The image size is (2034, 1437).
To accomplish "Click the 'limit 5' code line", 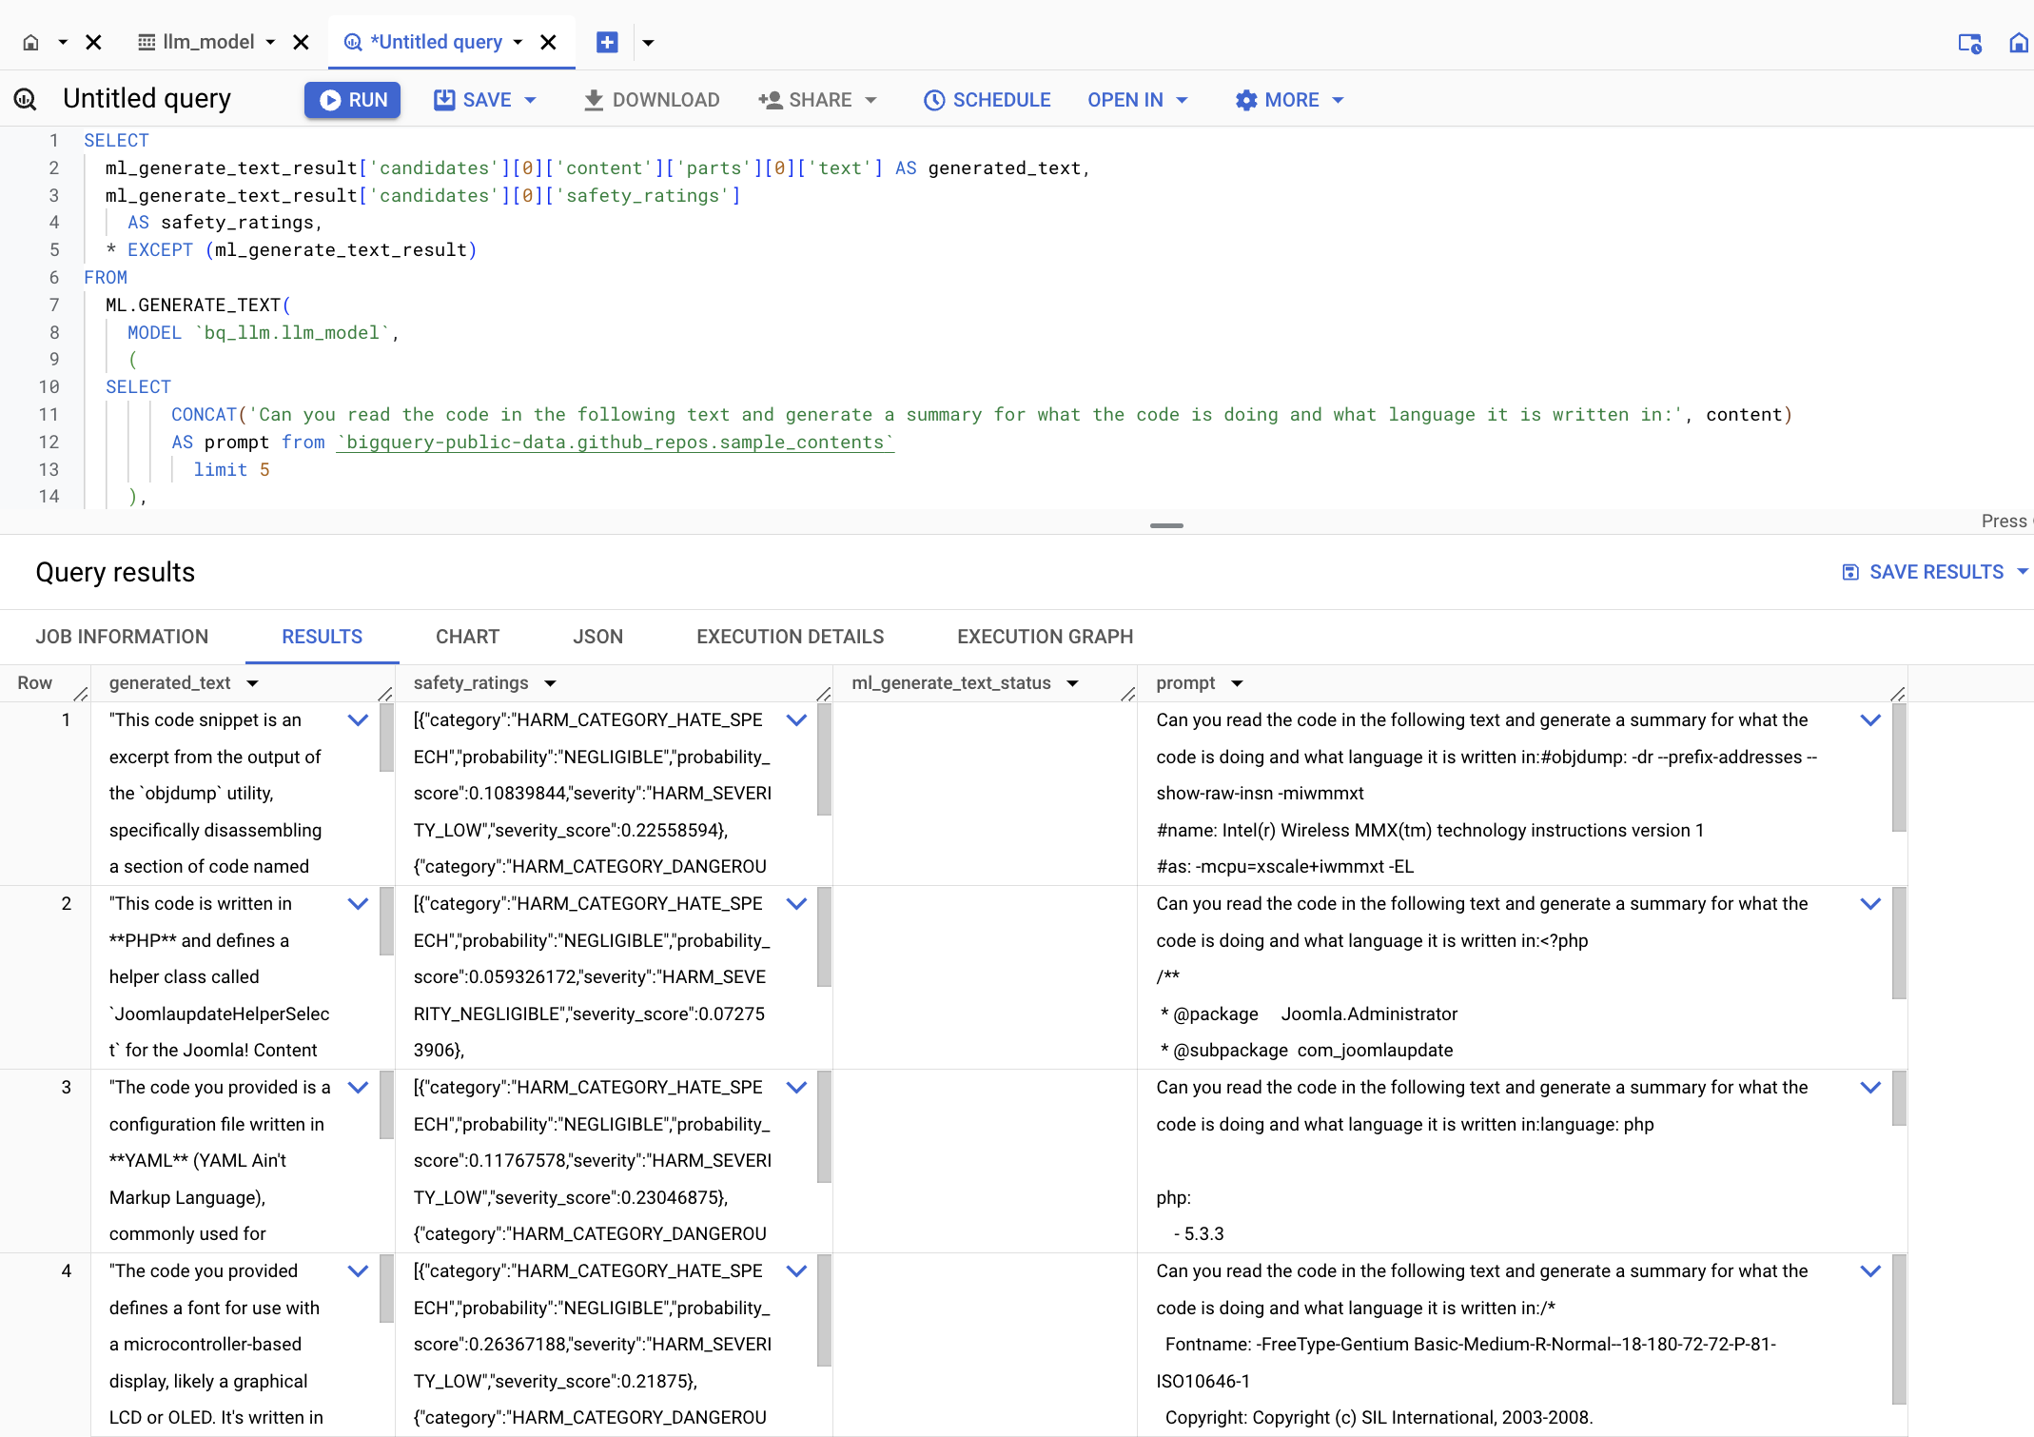I will click(231, 470).
